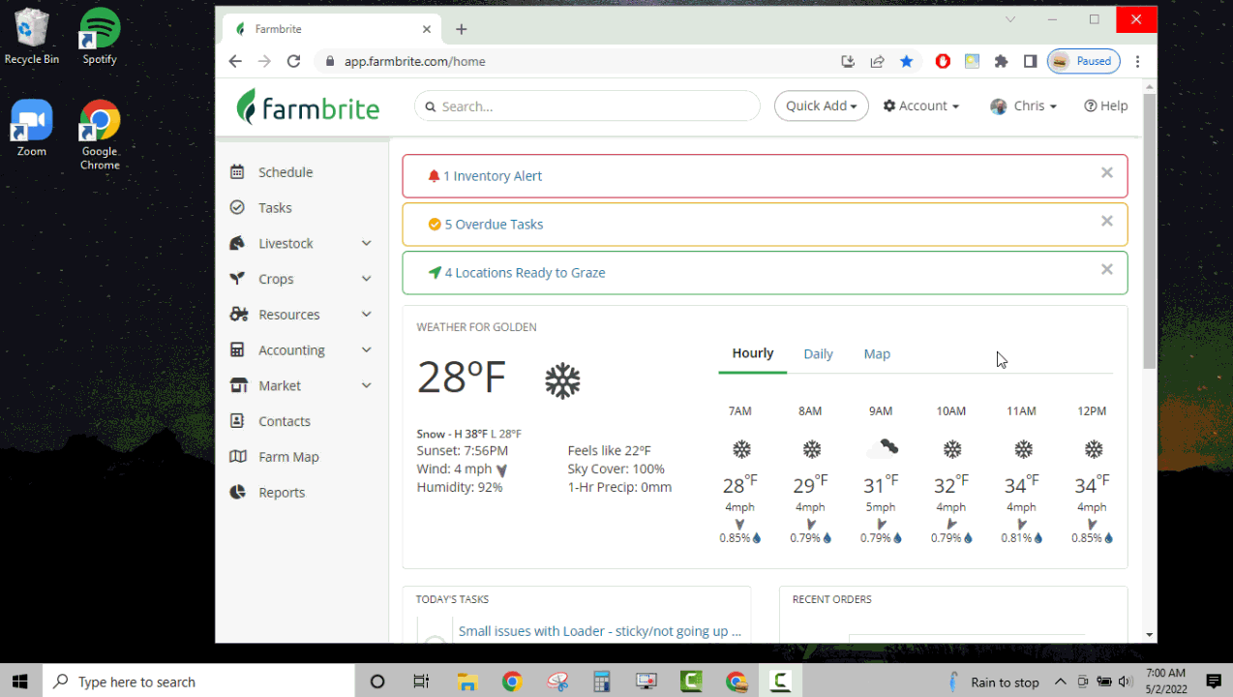
Task: Click the Farm Map icon
Action: [x=237, y=457]
